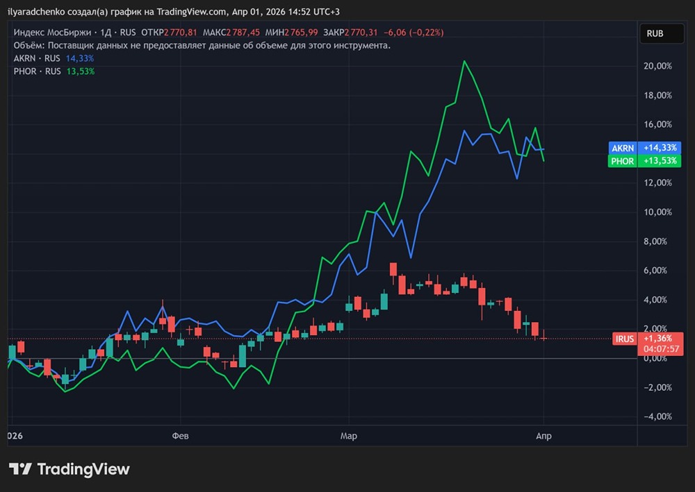Click the Апр label on time axis
695x492 pixels.
pos(544,436)
